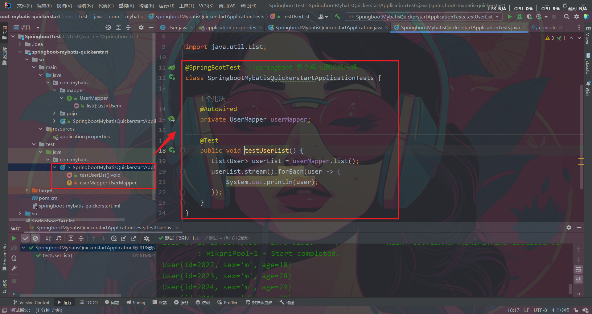Open Search Everywhere magnifier
592x314 pixels.
tap(566, 17)
